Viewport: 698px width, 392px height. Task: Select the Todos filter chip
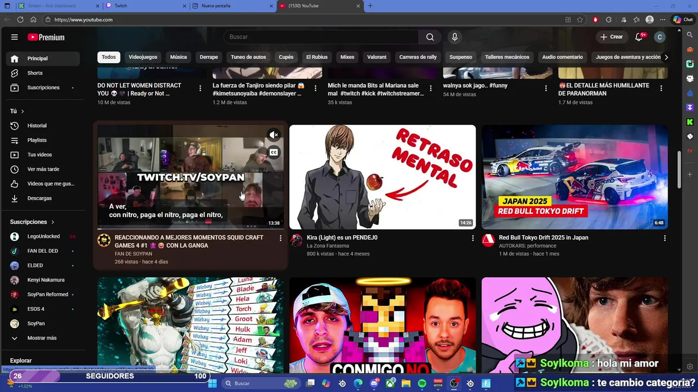(109, 57)
